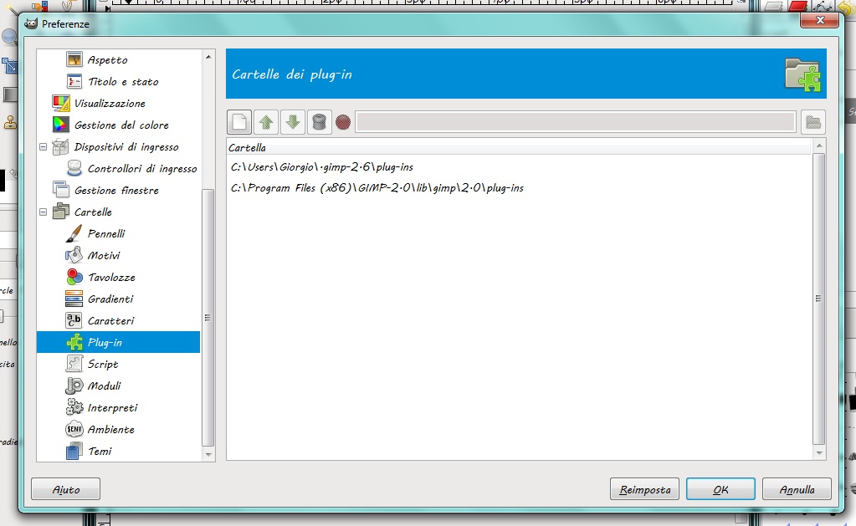
Task: Open the folder chooser browse icon
Action: click(x=813, y=122)
